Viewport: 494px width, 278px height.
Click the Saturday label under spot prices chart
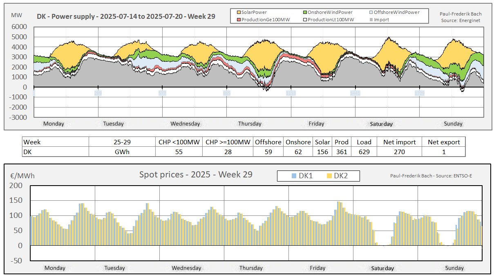click(x=382, y=269)
